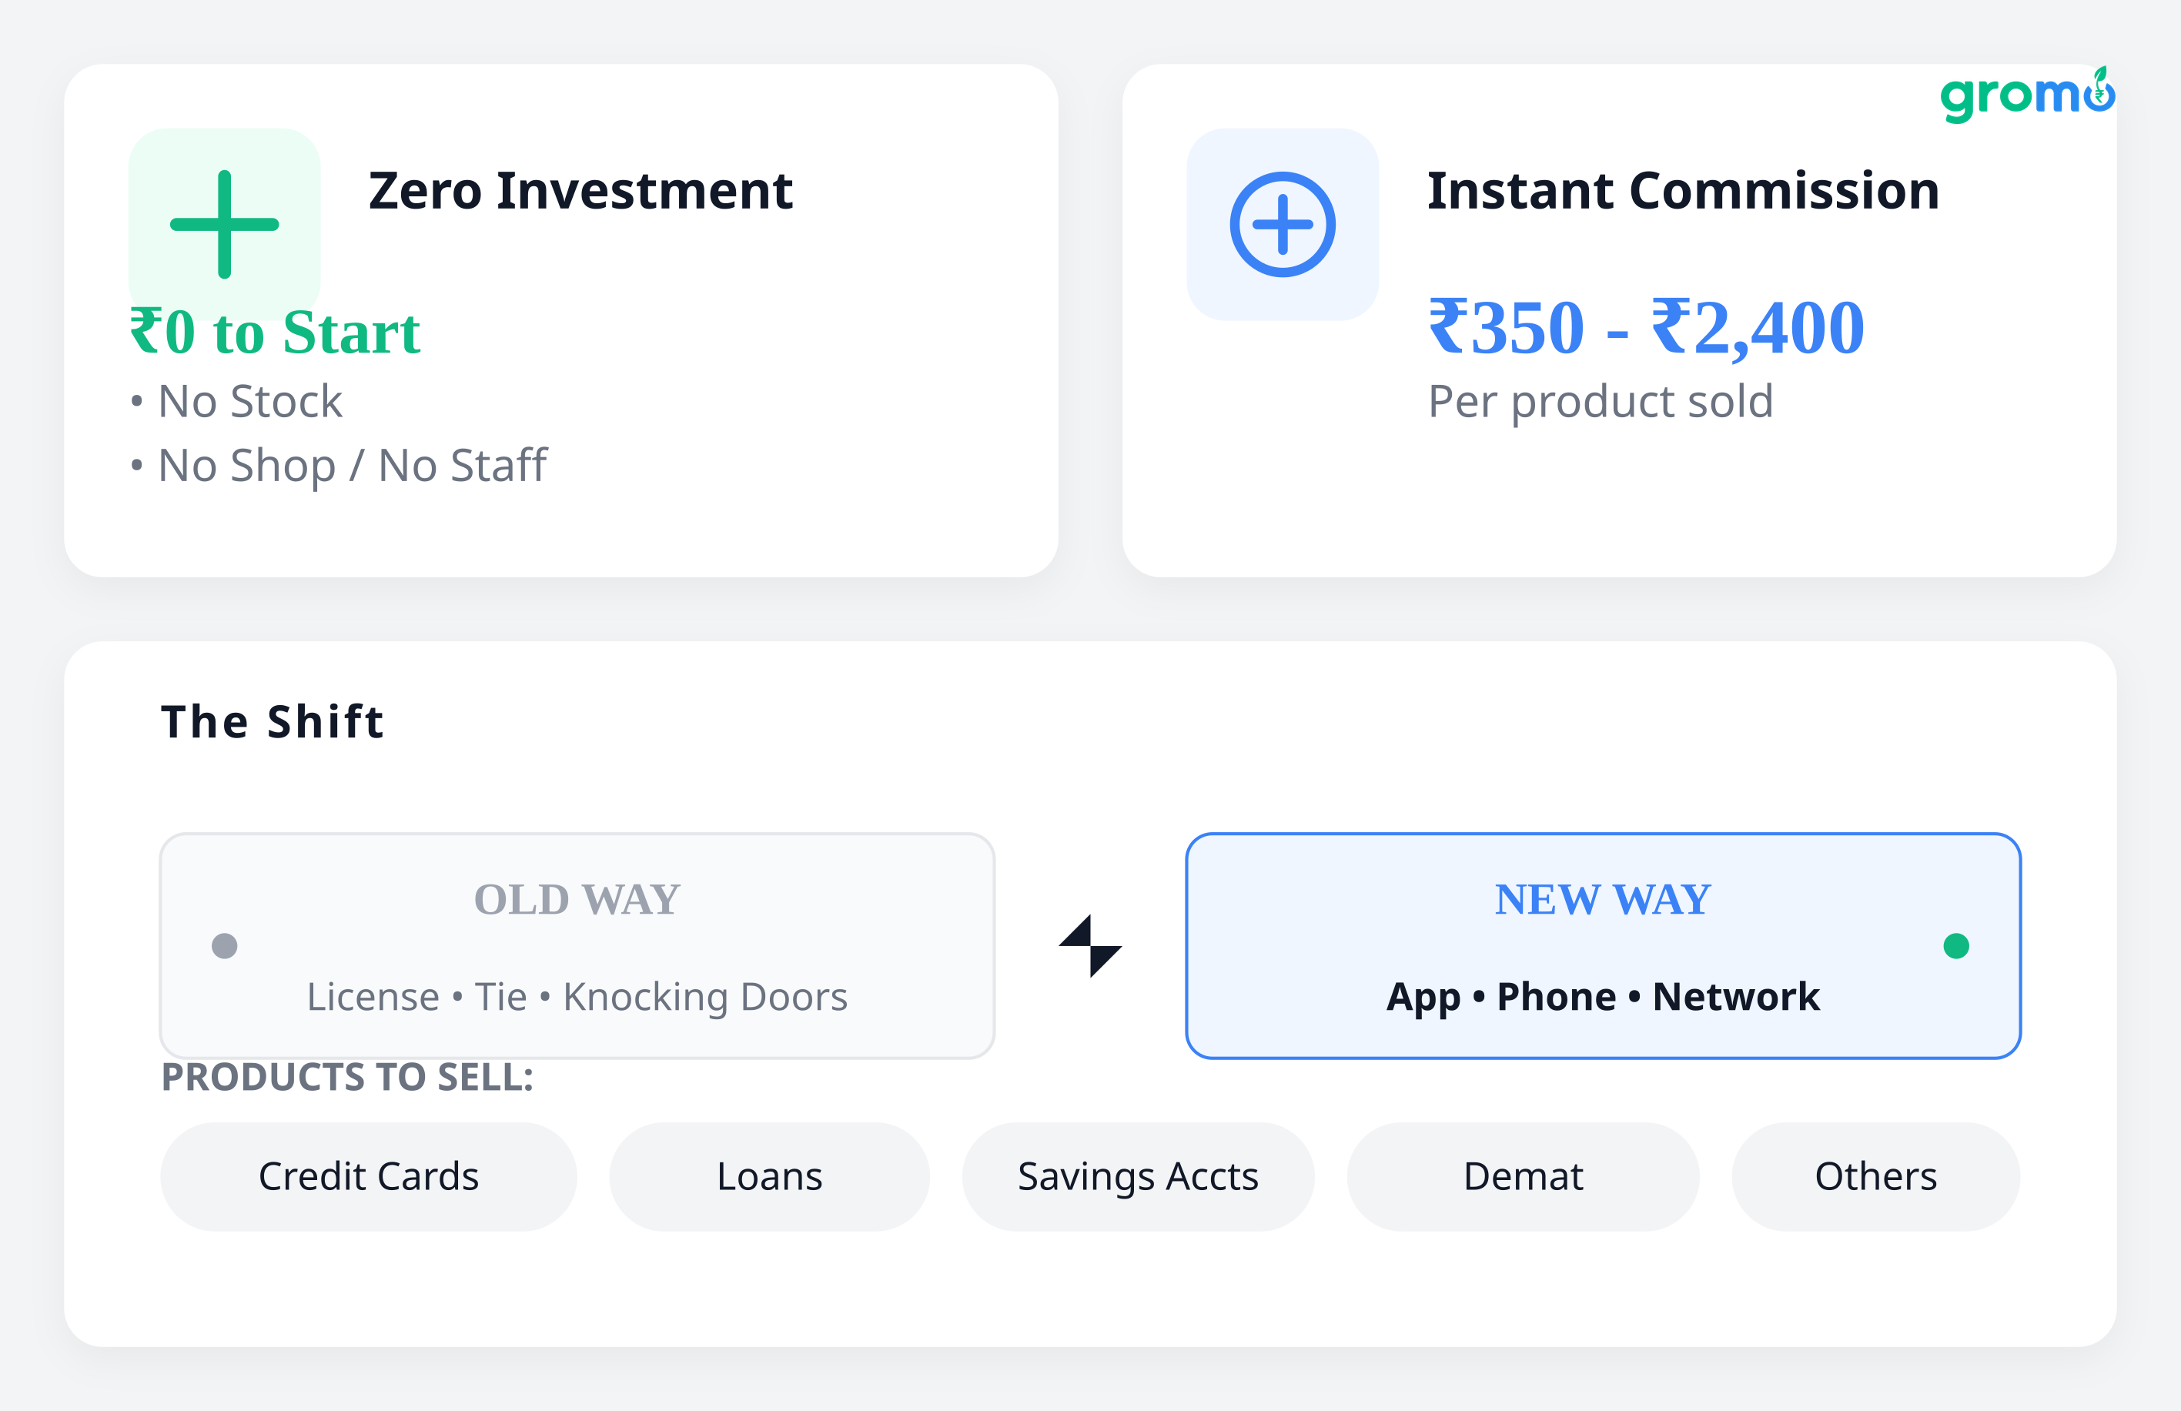Click the NEW WAY heading

pyautogui.click(x=1602, y=899)
